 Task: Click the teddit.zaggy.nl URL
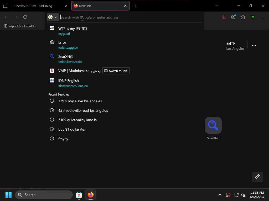(68, 48)
